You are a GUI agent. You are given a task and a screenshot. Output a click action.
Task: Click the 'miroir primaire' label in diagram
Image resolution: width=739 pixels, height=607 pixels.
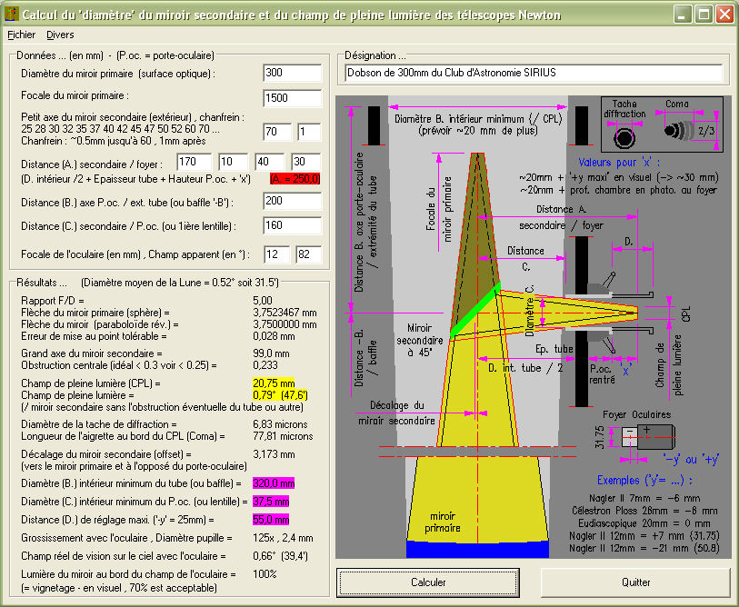443,522
